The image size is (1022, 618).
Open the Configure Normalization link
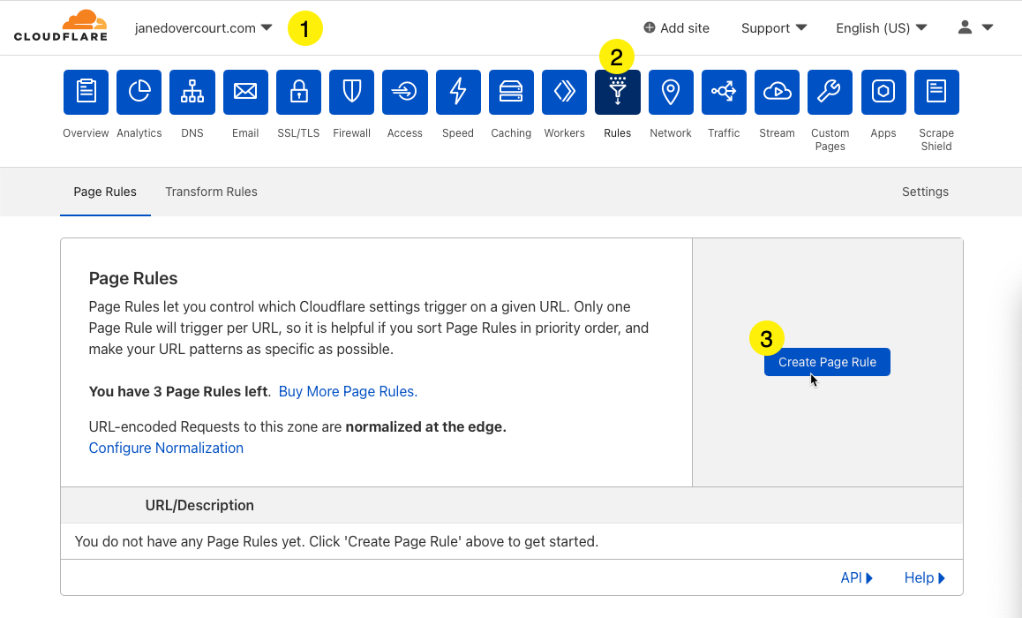click(166, 448)
